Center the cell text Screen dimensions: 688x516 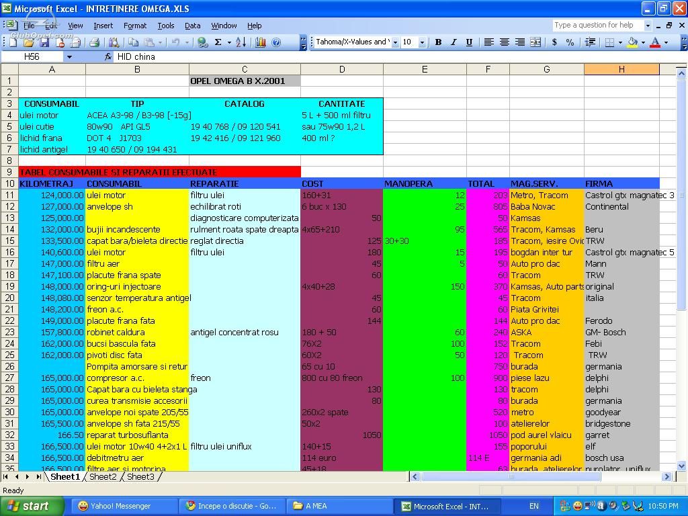click(x=505, y=42)
